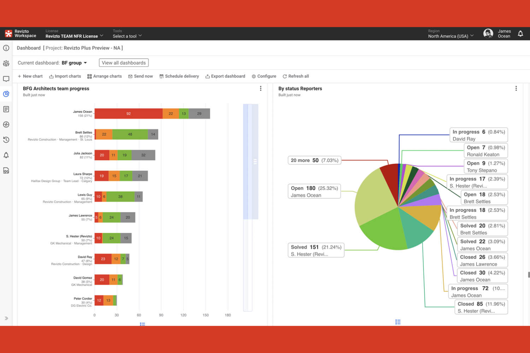Click Schedule delivery
Screen dimensions: 530x353
tap(179, 76)
